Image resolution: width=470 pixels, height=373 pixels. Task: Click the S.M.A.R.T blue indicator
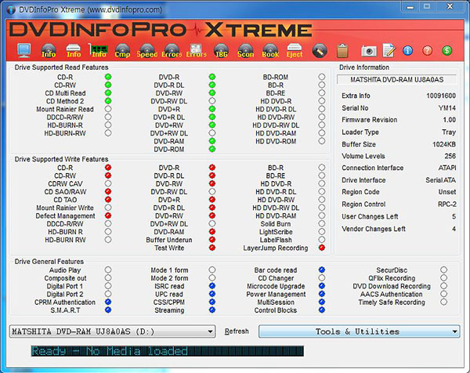[x=108, y=310]
